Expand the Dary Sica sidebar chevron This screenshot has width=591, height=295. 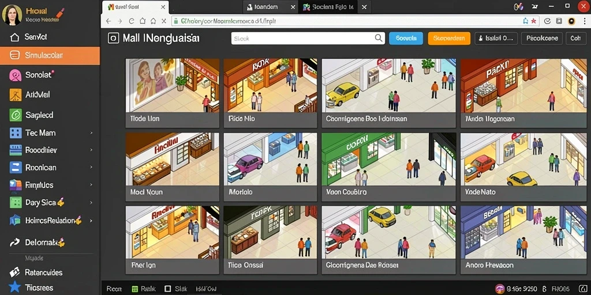pyautogui.click(x=91, y=202)
